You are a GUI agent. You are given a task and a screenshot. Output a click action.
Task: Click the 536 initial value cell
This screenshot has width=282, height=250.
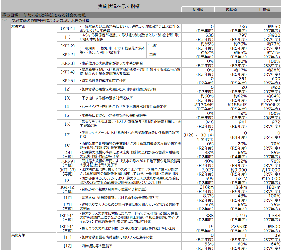tap(198, 37)
